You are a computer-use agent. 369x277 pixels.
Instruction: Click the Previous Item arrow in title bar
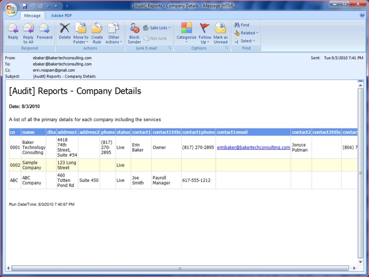[x=48, y=6]
